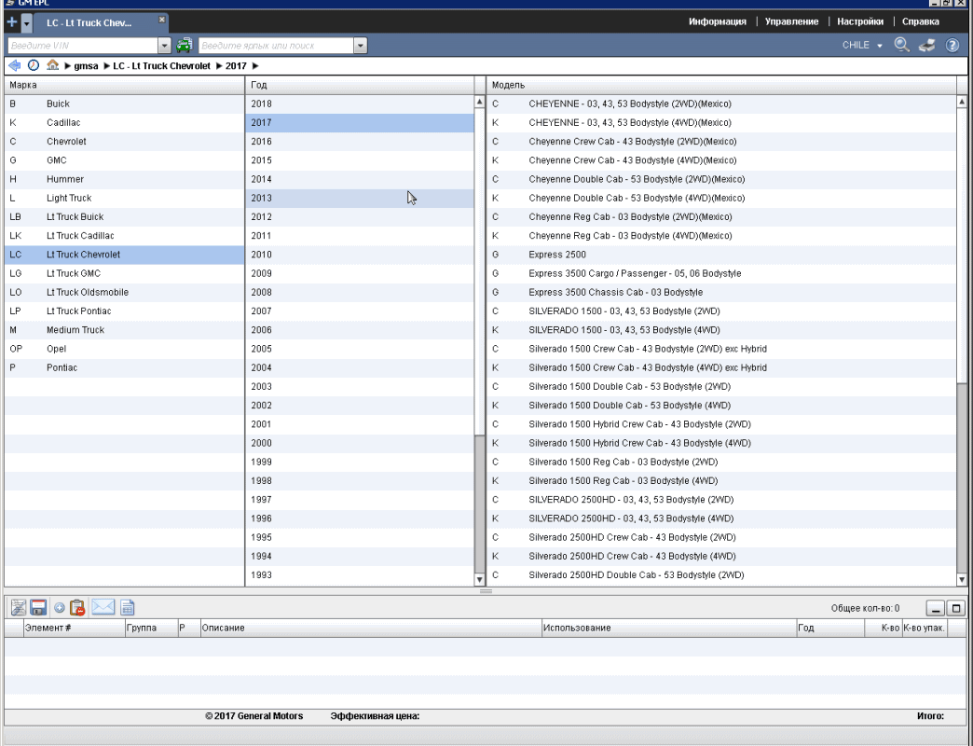Viewport: 973px width, 746px height.
Task: Open the magnifying glass search icon
Action: 901,45
